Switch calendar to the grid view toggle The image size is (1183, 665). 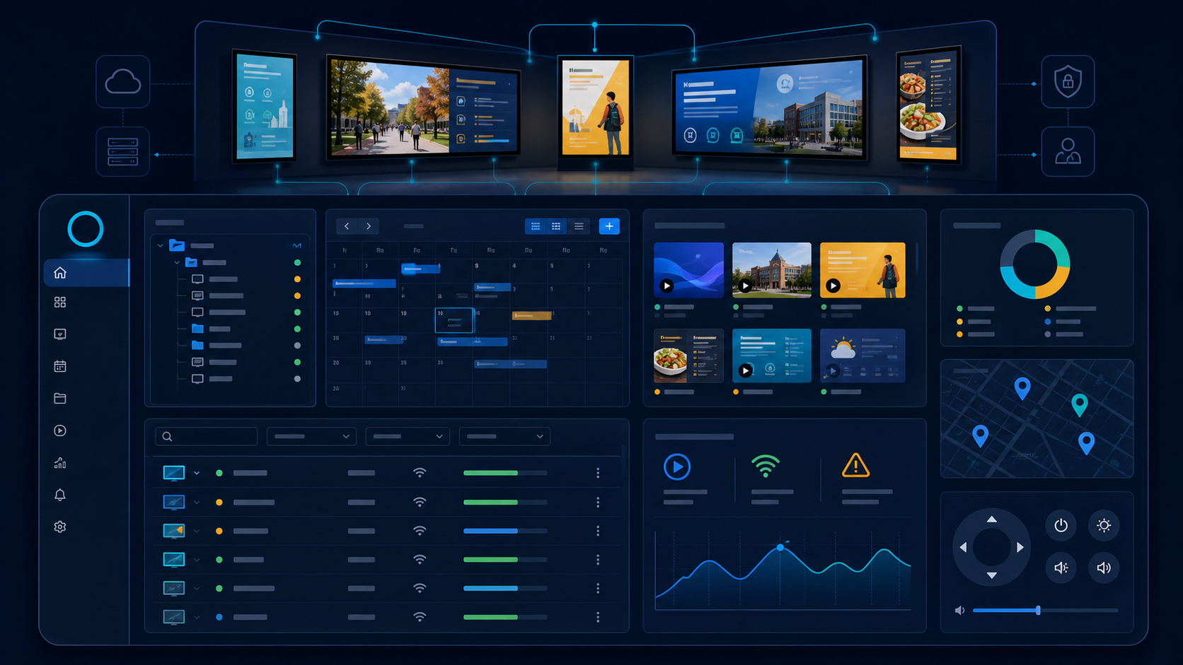[x=556, y=226]
